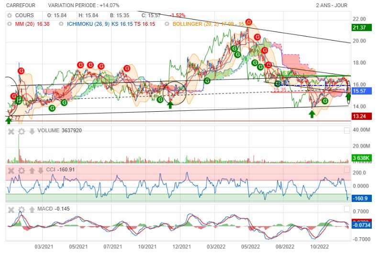The width and height of the screenshot is (379, 253).
Task: Click the blue 15.57 current price tag
Action: click(362, 91)
